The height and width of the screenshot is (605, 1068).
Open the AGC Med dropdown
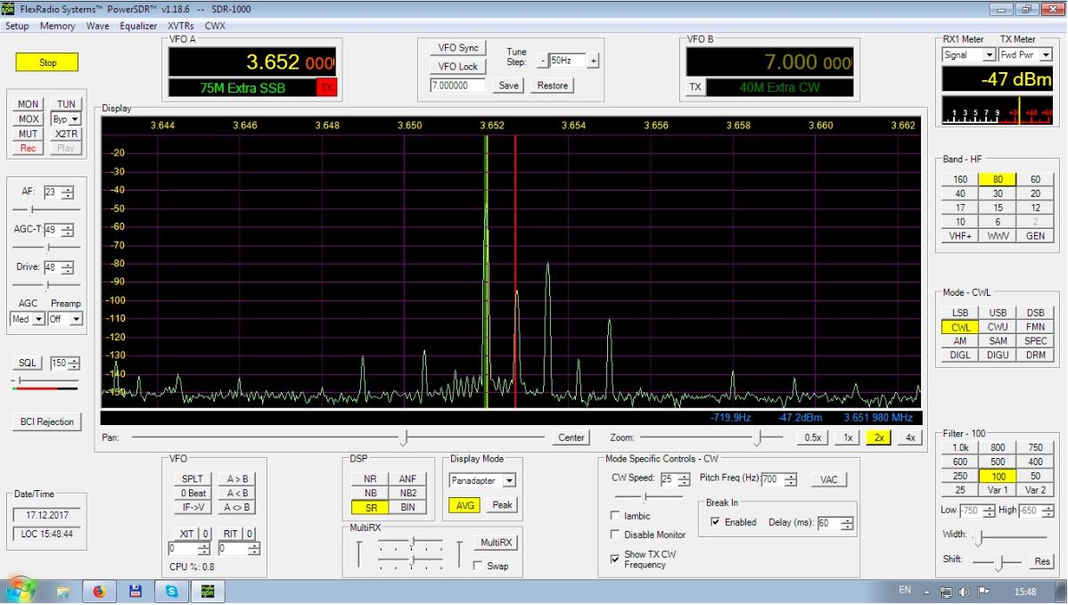28,319
